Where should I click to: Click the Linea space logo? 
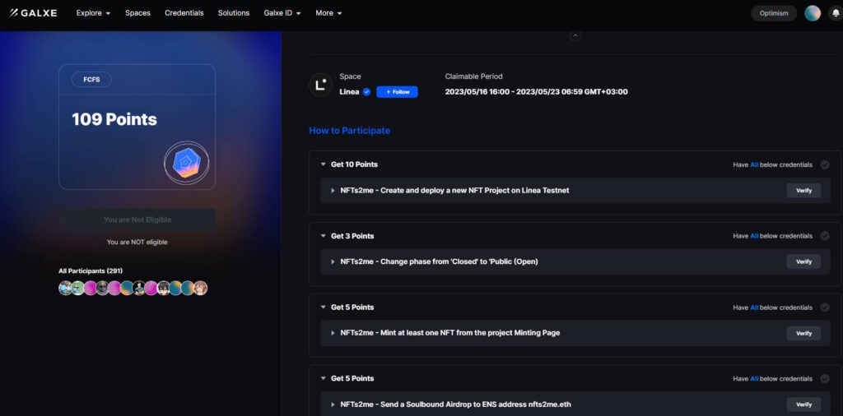pyautogui.click(x=320, y=85)
